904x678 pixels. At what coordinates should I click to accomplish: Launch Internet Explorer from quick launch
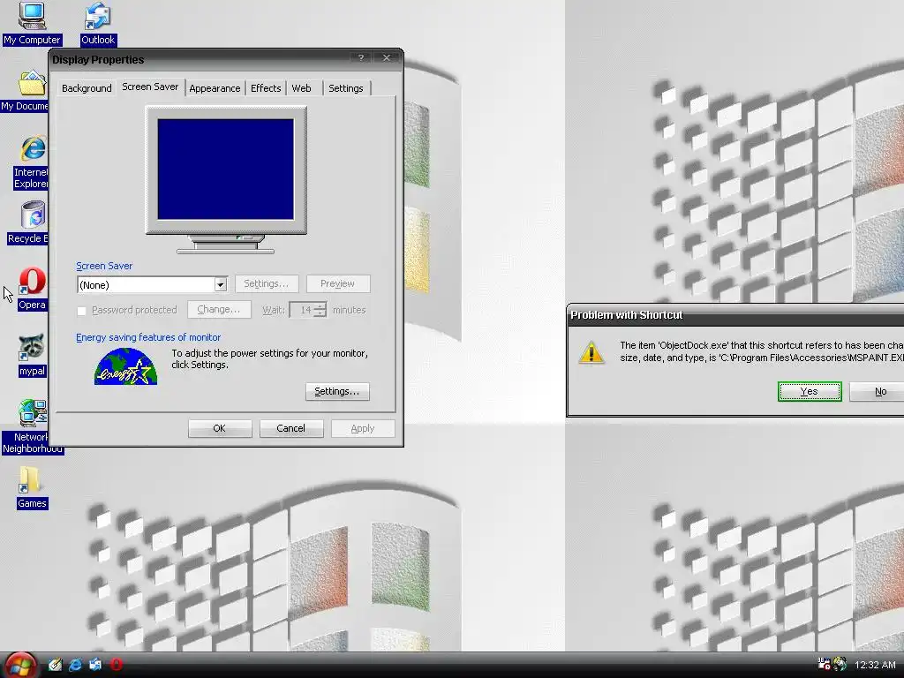coord(75,665)
